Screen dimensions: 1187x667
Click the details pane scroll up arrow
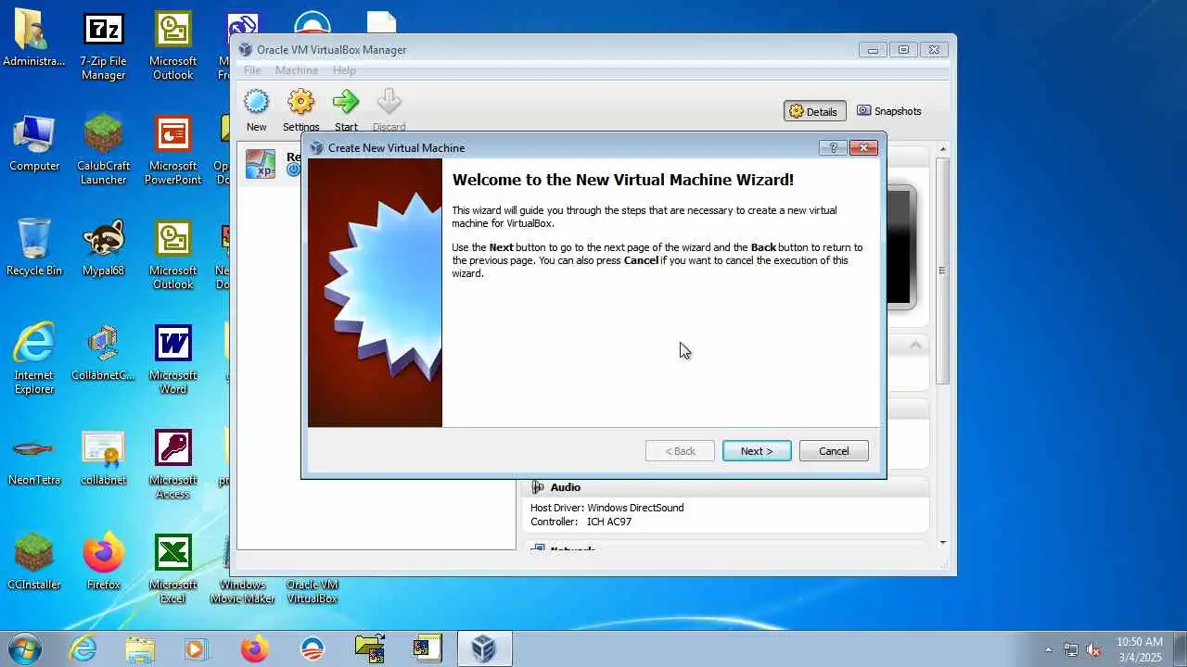[943, 149]
